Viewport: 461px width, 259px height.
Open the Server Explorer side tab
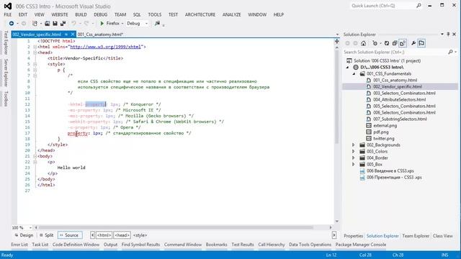pos(6,73)
